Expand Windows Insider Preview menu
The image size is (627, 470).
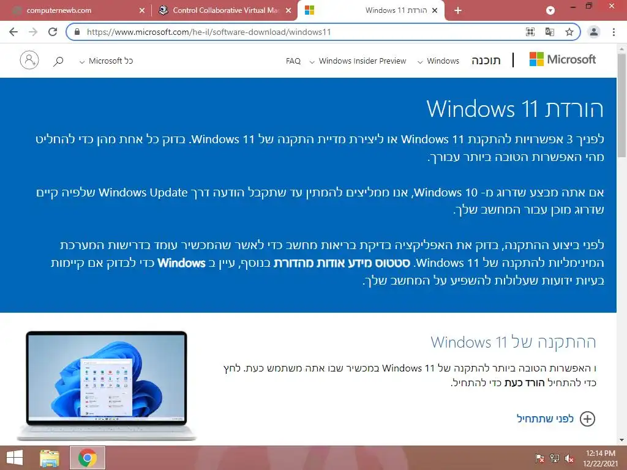pos(358,61)
